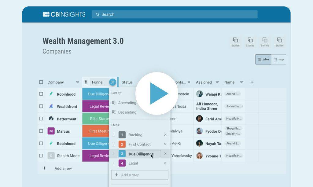Image resolution: width=313 pixels, height=187 pixels.
Task: Click Add a row
Action: pyautogui.click(x=63, y=168)
